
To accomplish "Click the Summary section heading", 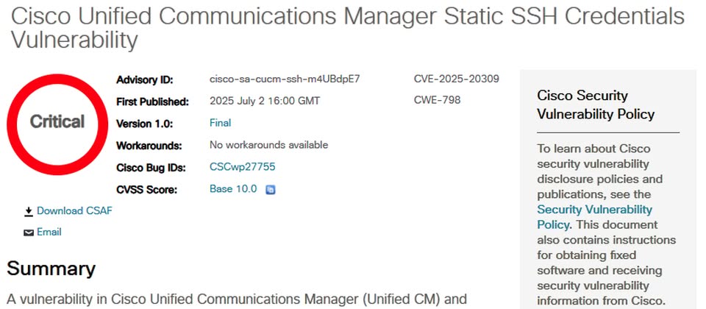I will point(51,269).
